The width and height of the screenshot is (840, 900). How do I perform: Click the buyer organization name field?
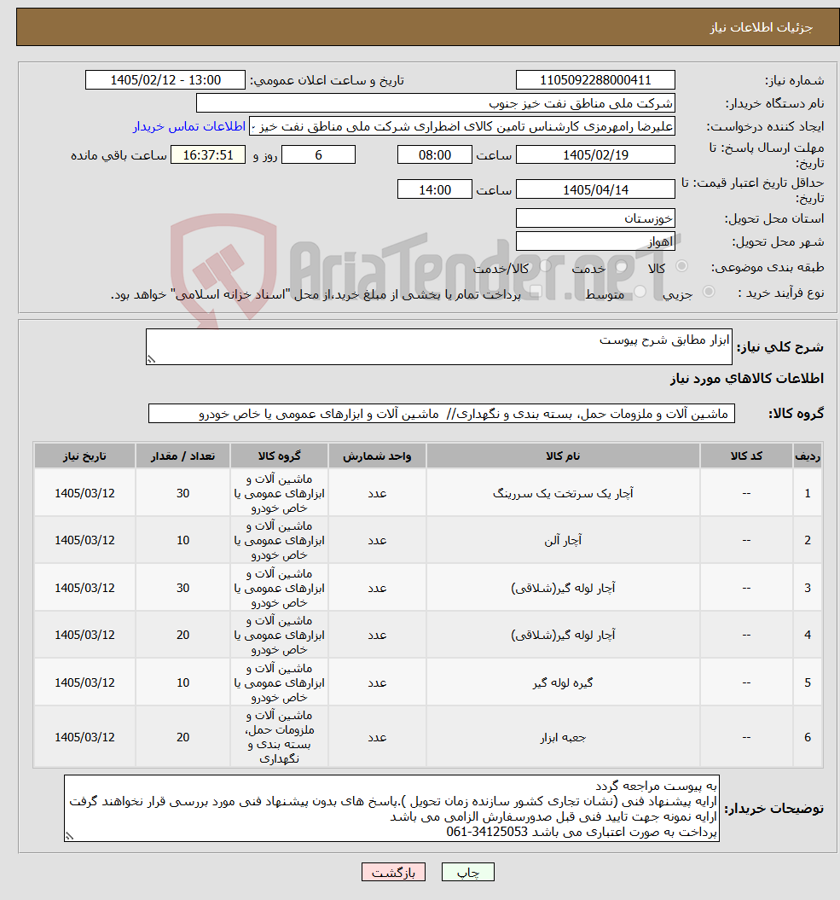click(x=436, y=103)
